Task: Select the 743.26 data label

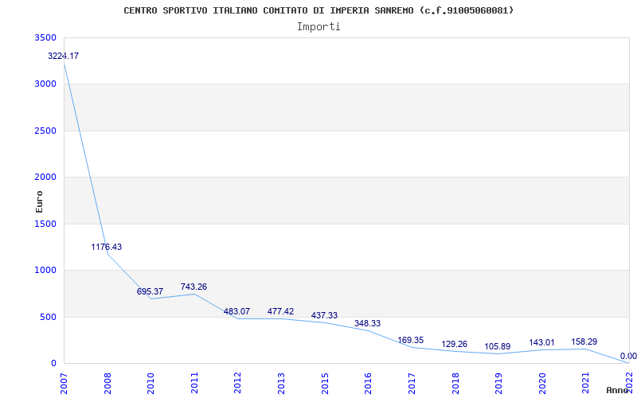Action: click(x=193, y=287)
